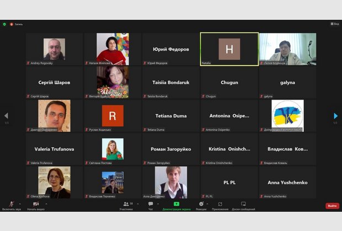The image size is (342, 231).
Task: Select PL PL participant tile
Action: (229, 182)
